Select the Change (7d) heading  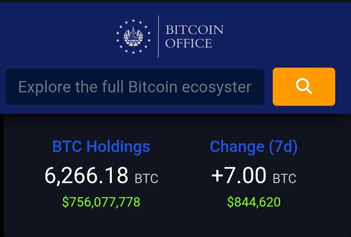click(x=254, y=147)
